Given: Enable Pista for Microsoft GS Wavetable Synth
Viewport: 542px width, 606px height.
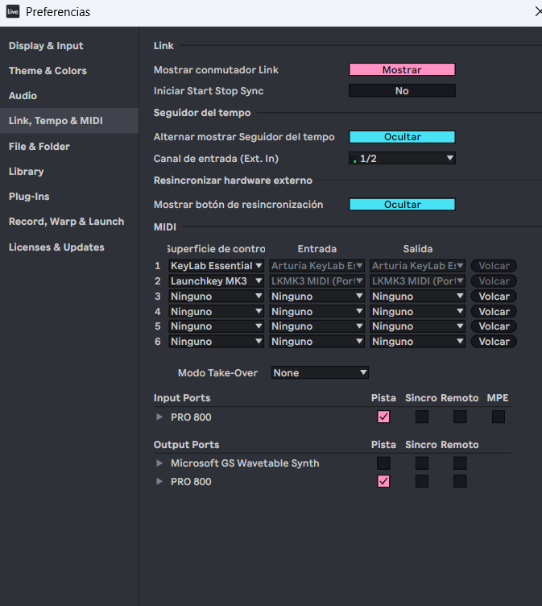Looking at the screenshot, I should point(383,463).
